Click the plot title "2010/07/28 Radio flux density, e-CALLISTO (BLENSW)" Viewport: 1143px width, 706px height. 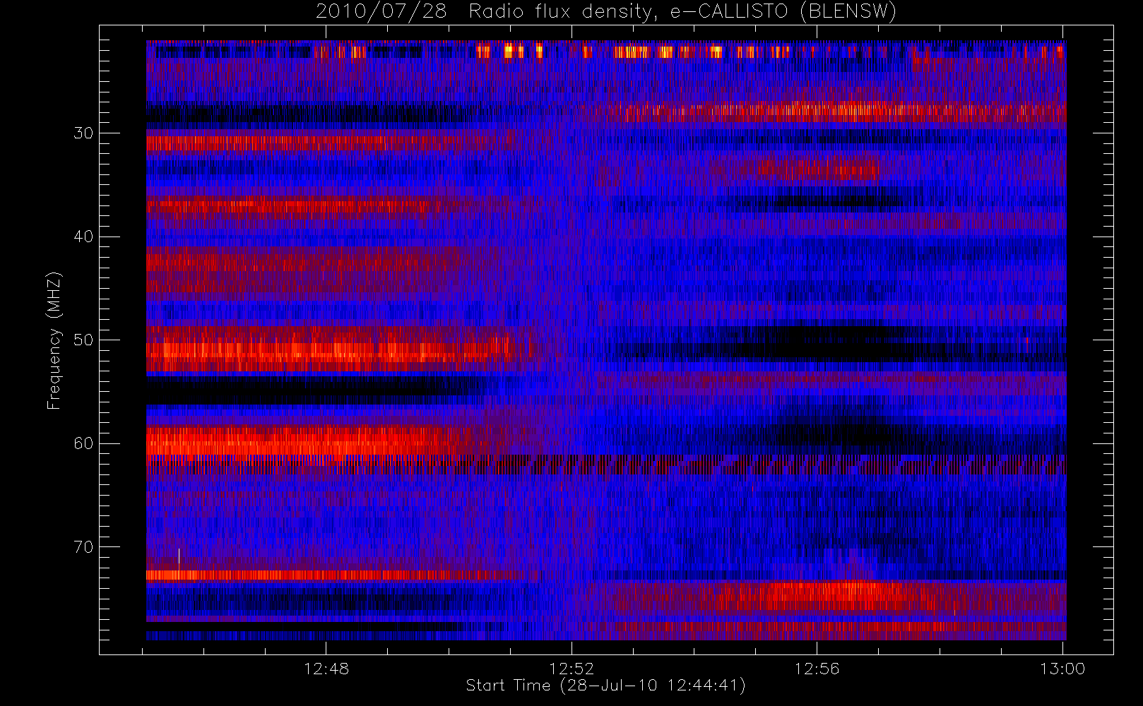[x=605, y=11]
